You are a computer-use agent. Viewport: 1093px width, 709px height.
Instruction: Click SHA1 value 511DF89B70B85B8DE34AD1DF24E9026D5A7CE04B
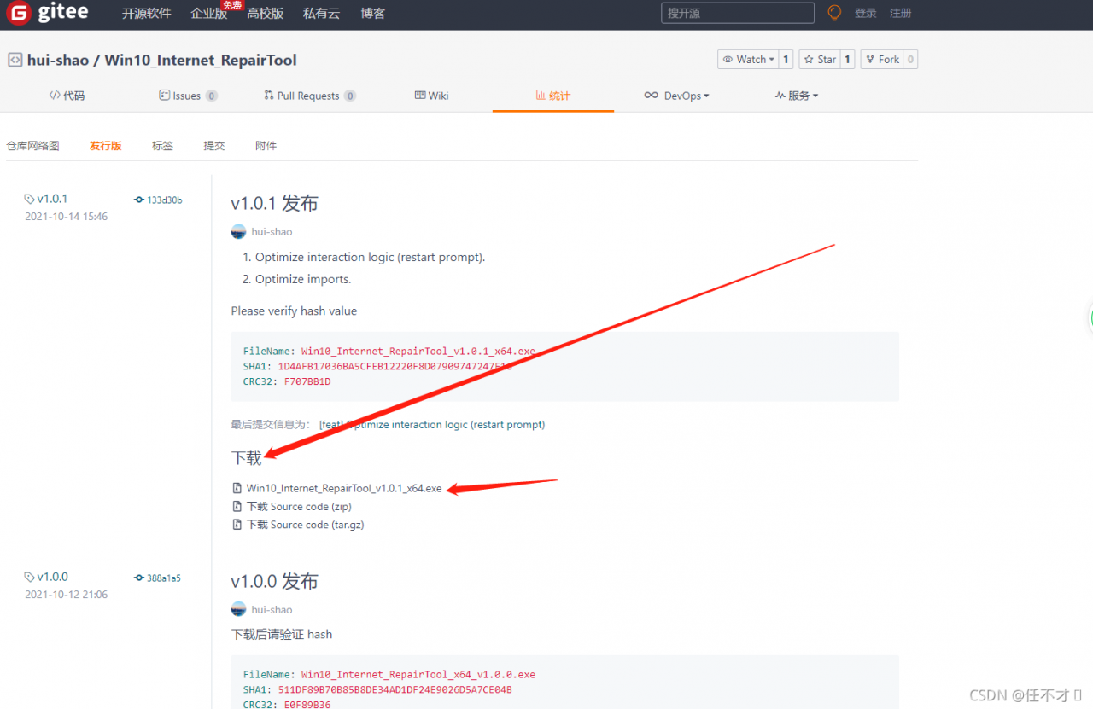pos(395,690)
